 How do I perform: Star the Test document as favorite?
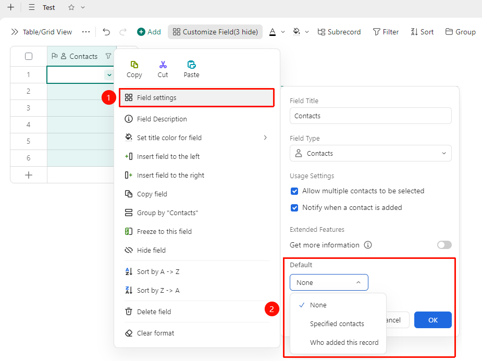click(71, 7)
